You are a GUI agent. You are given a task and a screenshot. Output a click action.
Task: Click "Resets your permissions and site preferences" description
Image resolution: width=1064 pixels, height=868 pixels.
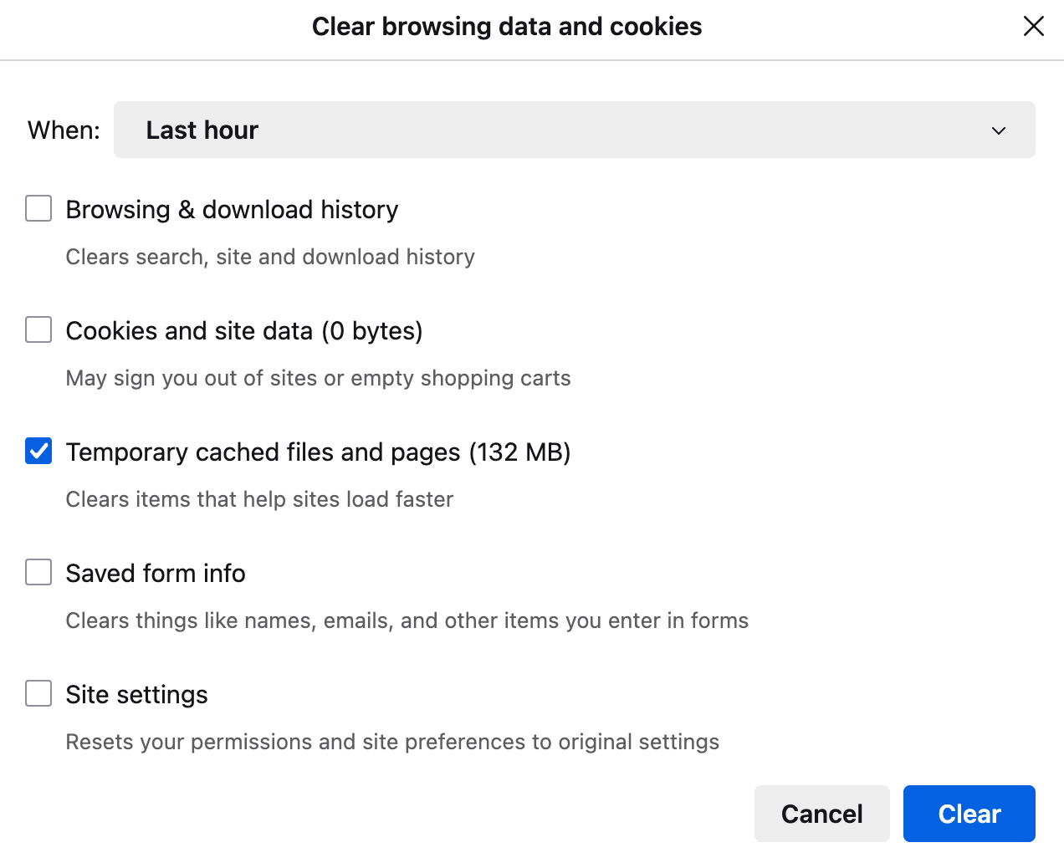click(x=392, y=742)
